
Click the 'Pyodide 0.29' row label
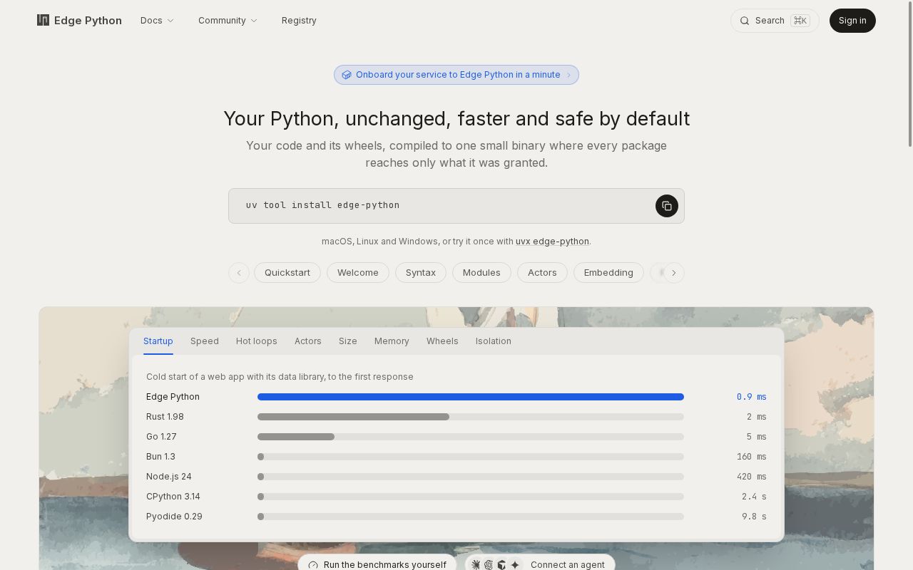pos(174,517)
